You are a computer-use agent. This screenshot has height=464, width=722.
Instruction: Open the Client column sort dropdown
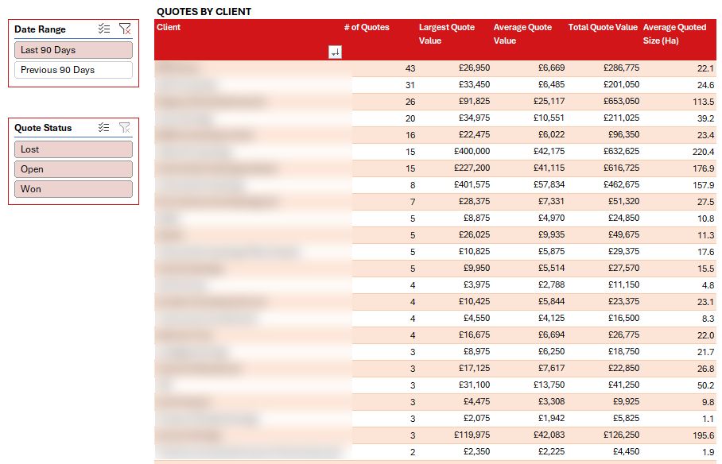336,52
